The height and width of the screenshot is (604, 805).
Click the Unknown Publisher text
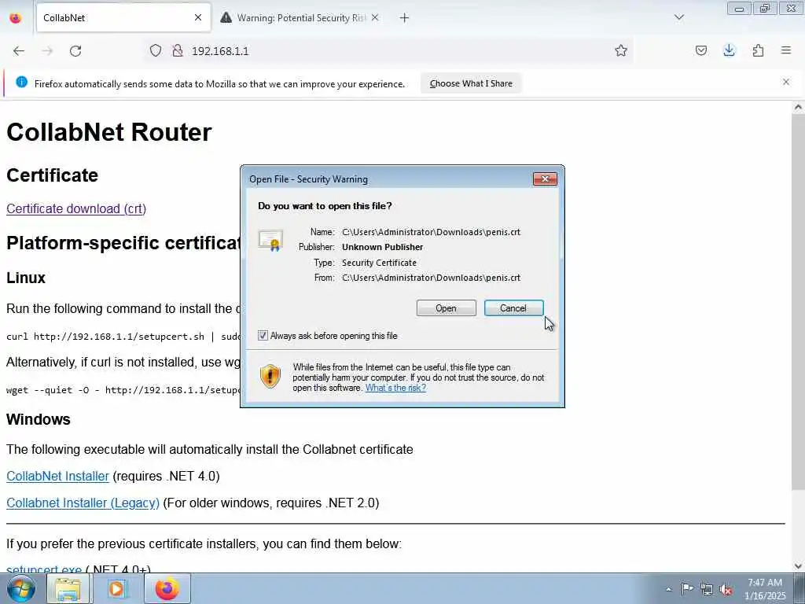[383, 247]
